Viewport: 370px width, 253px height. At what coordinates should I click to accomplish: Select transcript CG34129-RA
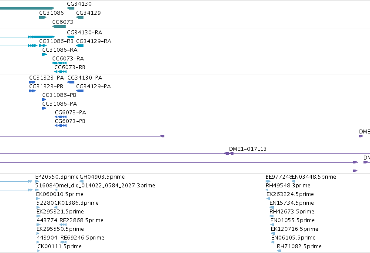(80, 46)
